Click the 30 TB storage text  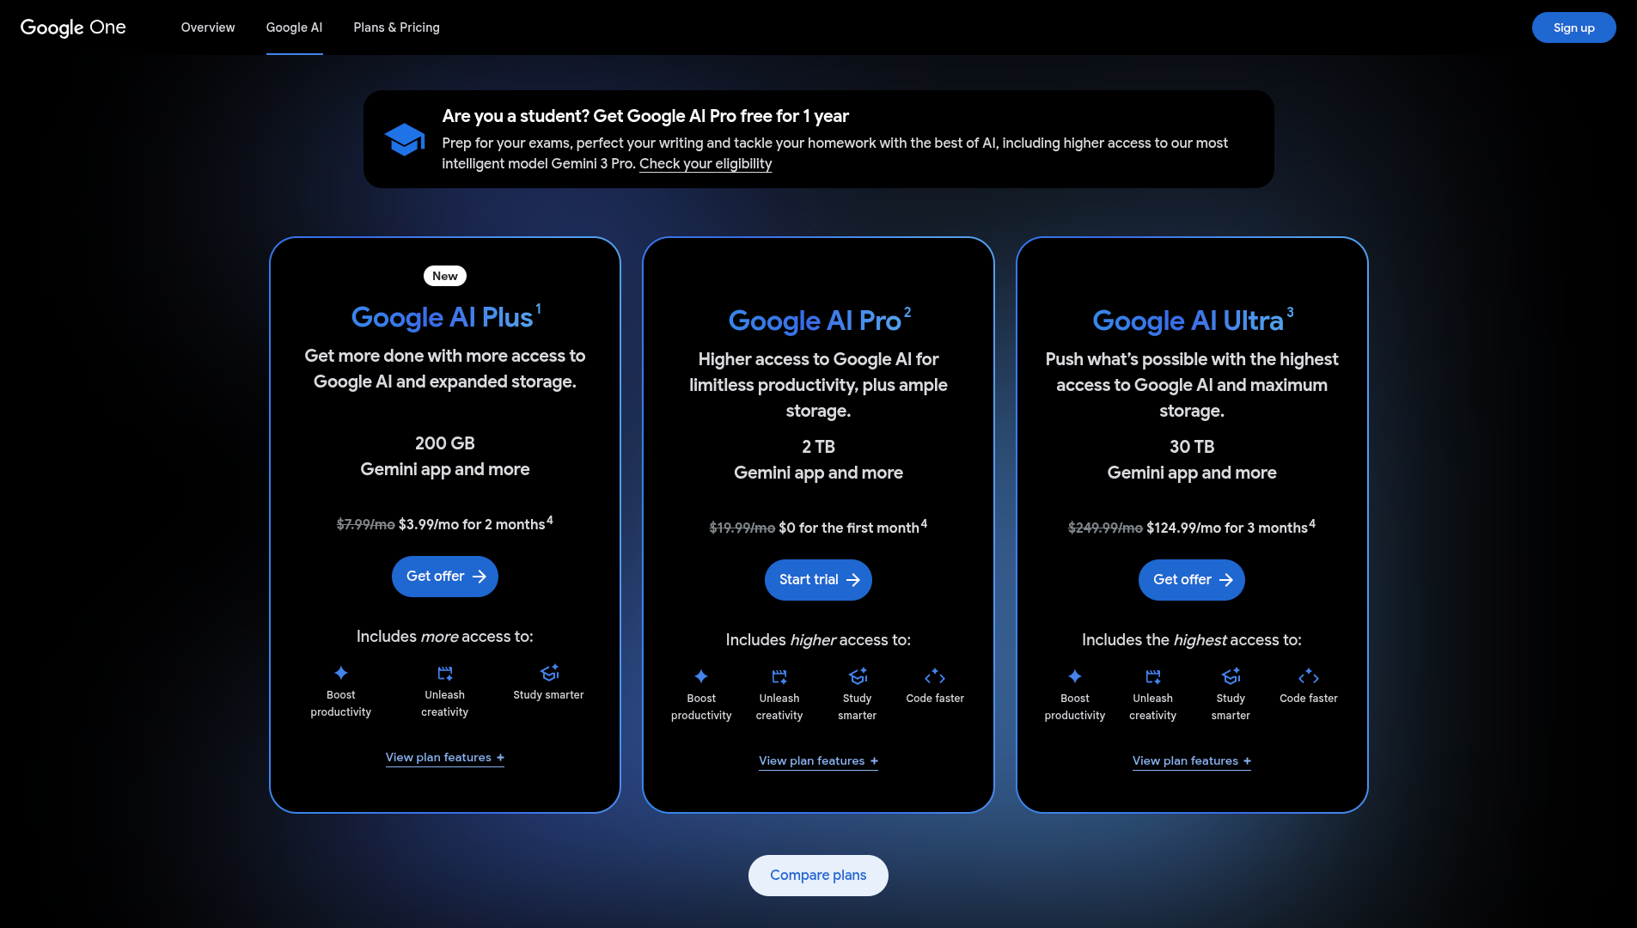1192,447
